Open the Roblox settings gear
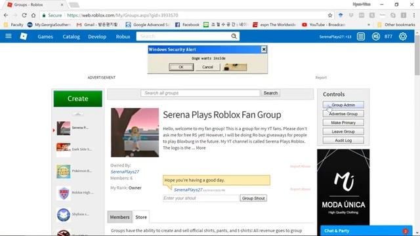Viewport: 420px width, 236px height. tap(403, 37)
